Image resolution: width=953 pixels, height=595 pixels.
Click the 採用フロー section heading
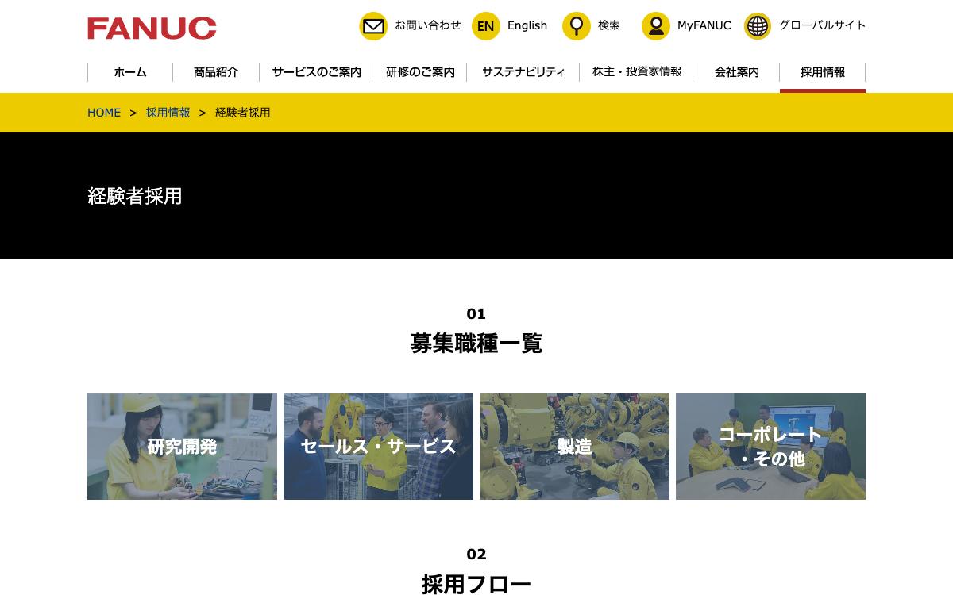coord(476,585)
